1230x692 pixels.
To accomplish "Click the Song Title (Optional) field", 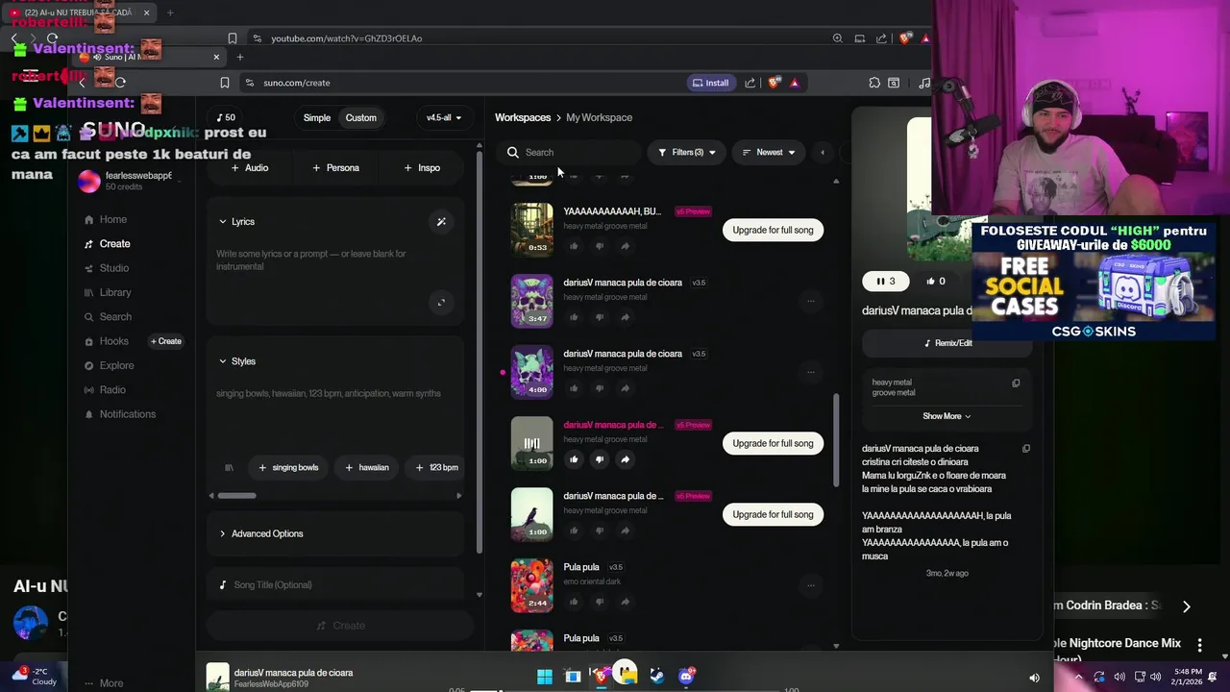I will click(x=335, y=584).
